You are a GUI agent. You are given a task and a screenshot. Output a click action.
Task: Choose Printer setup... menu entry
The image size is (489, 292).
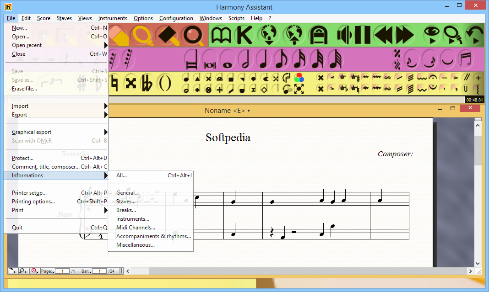[56, 193]
